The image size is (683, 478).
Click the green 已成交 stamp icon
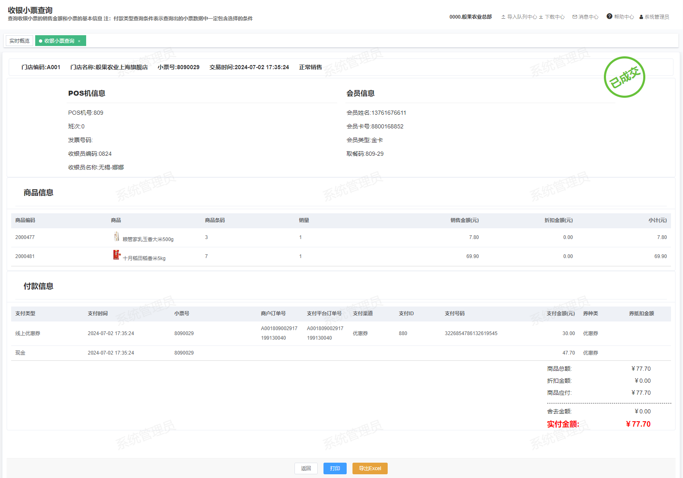coord(624,77)
